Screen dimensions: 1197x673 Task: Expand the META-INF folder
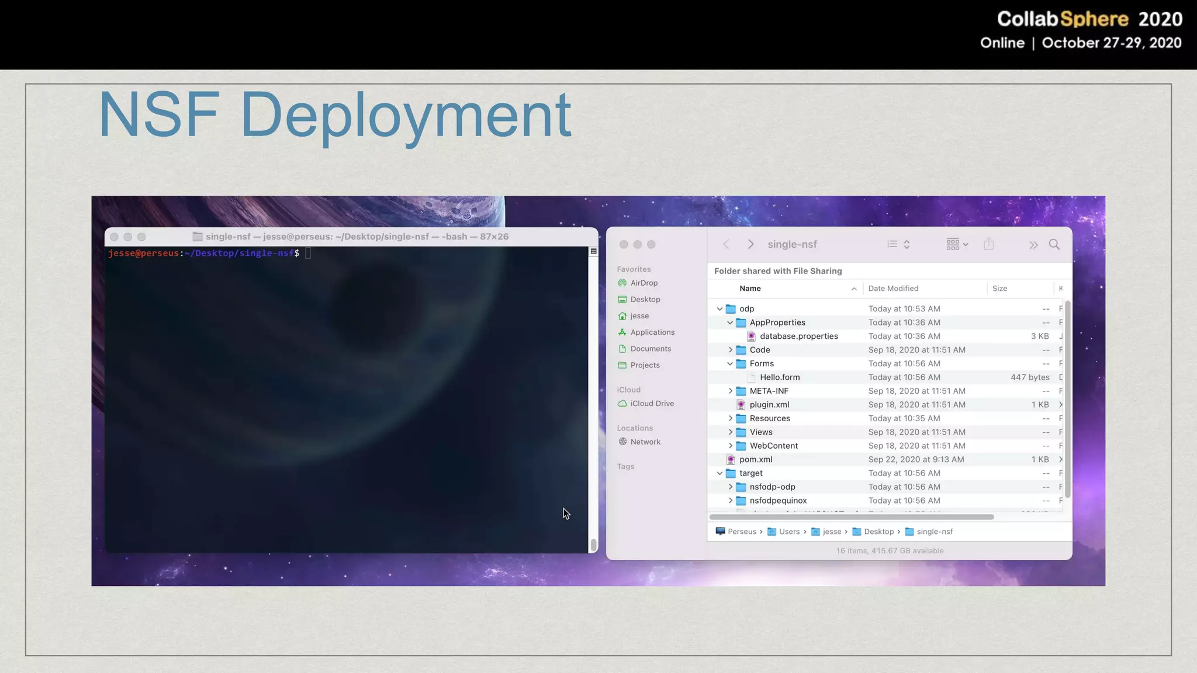click(730, 391)
